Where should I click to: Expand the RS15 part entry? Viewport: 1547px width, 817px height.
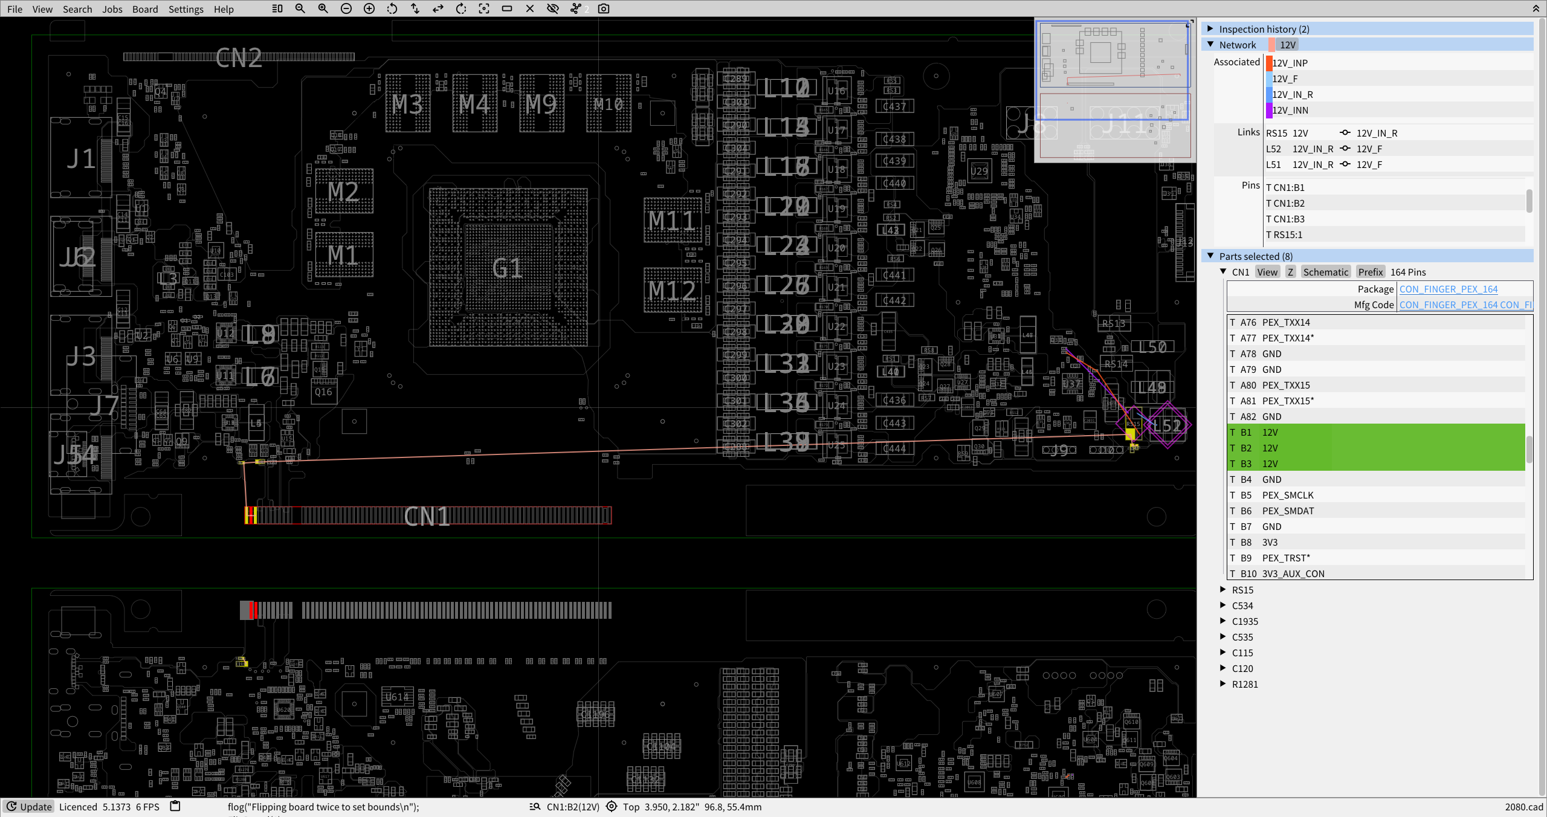coord(1223,589)
